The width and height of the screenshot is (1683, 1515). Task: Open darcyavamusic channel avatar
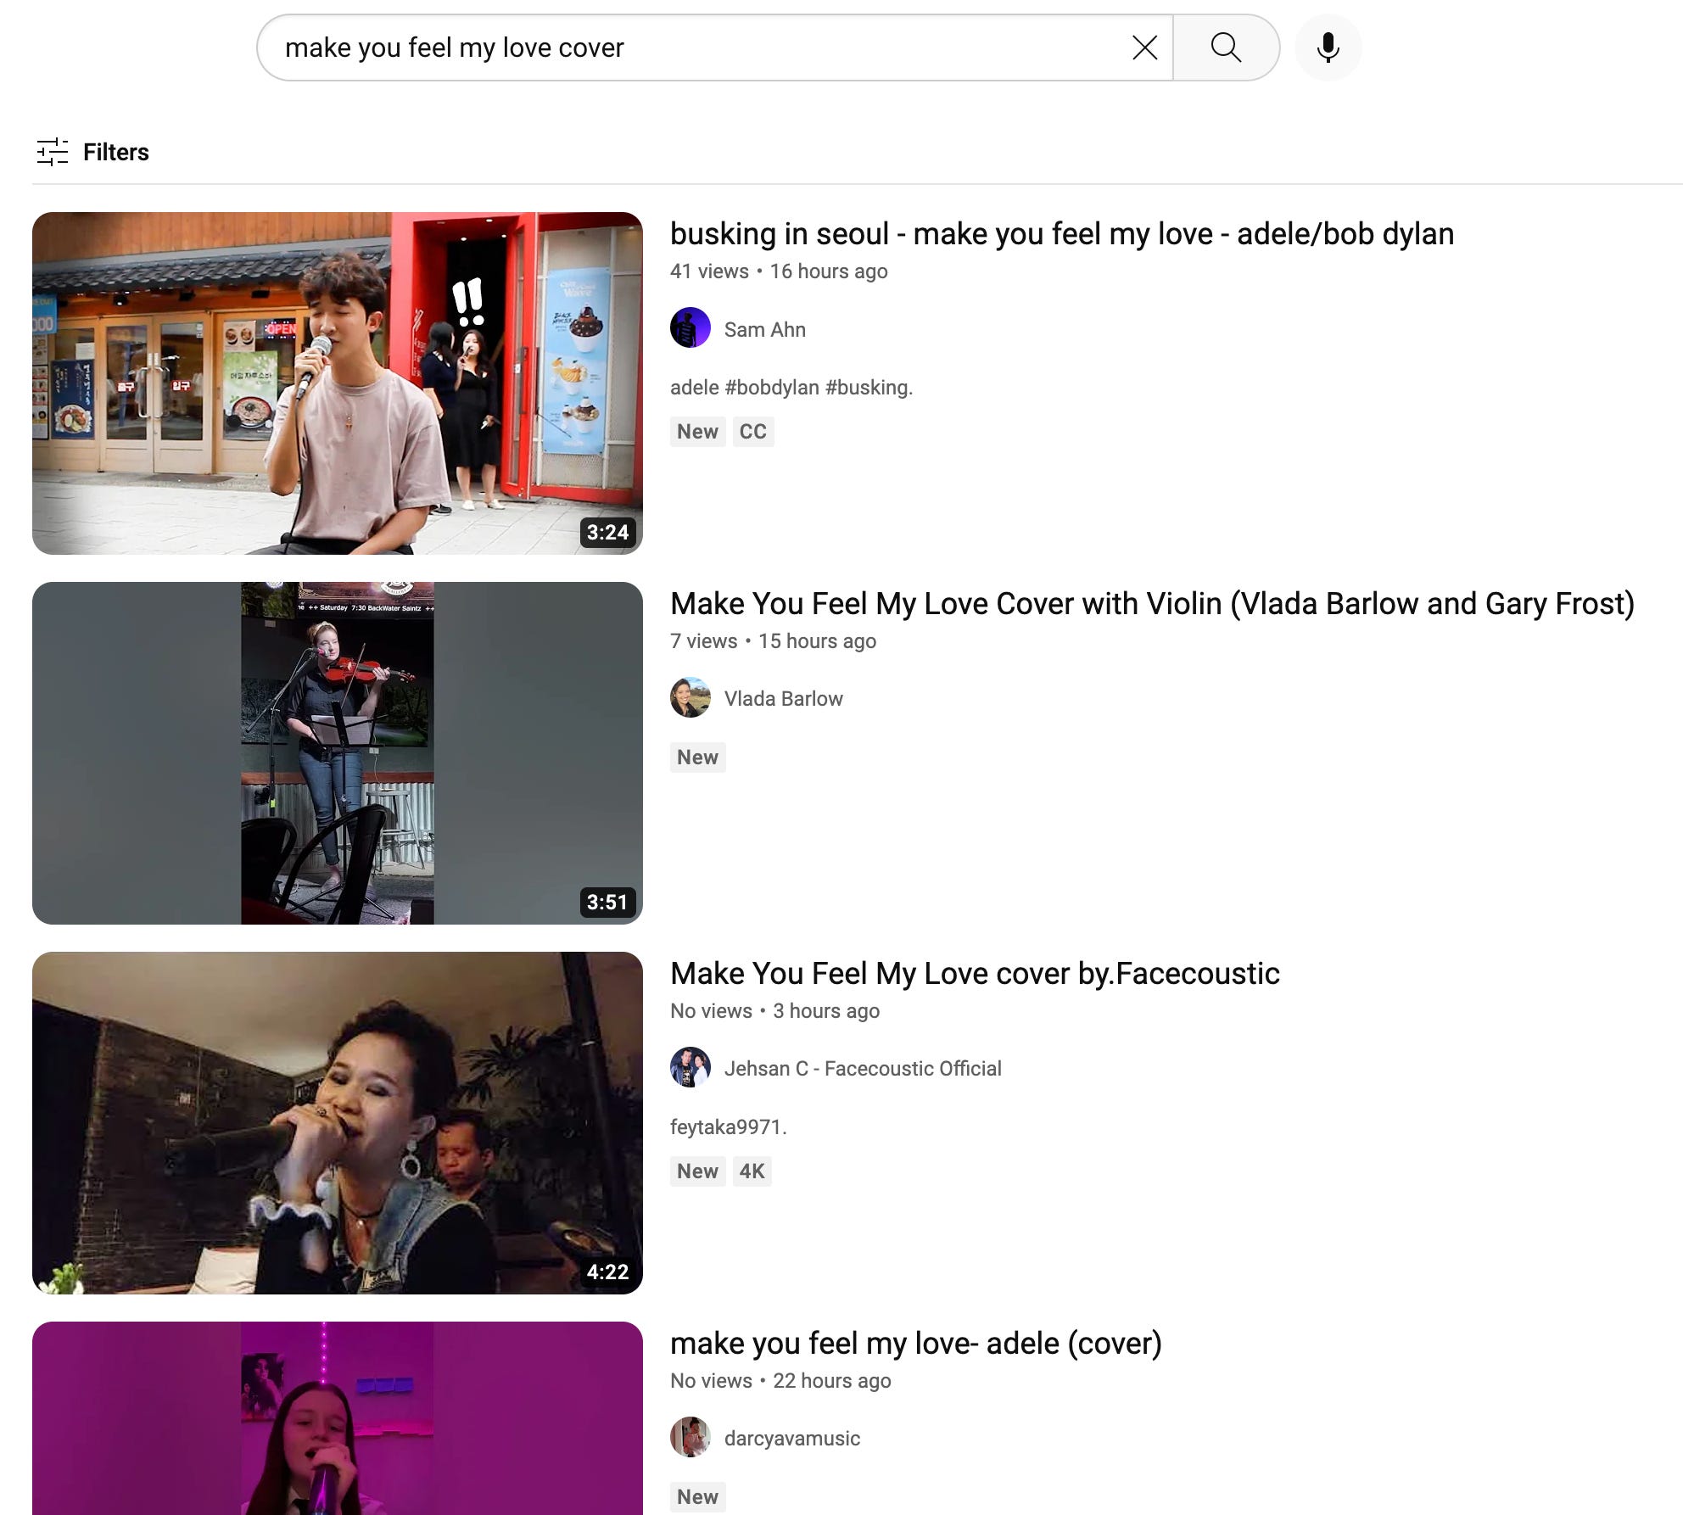(690, 1438)
